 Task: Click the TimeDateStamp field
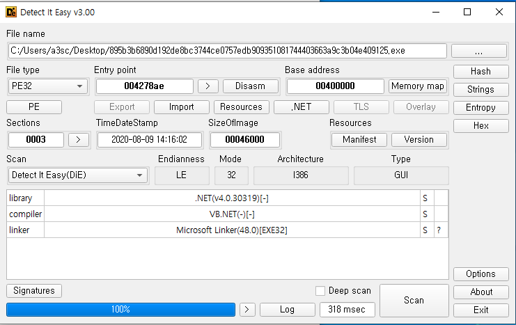click(x=150, y=140)
